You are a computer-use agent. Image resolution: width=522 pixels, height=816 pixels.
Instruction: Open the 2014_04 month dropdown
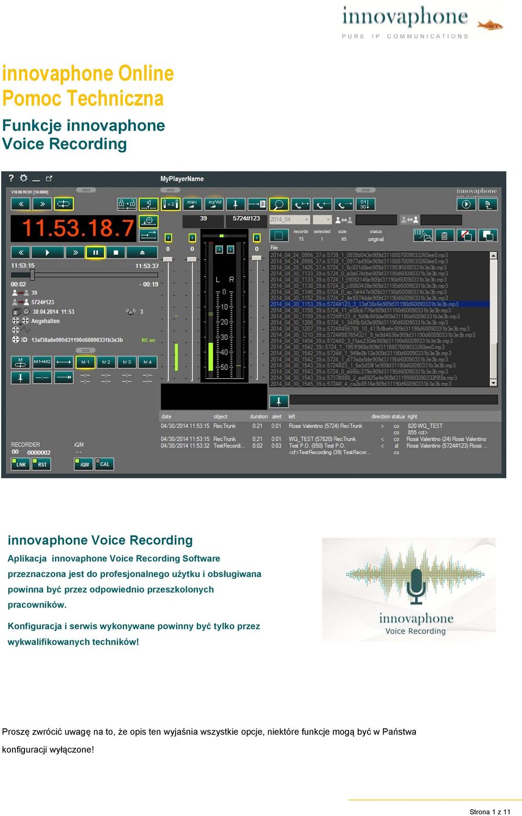290,219
